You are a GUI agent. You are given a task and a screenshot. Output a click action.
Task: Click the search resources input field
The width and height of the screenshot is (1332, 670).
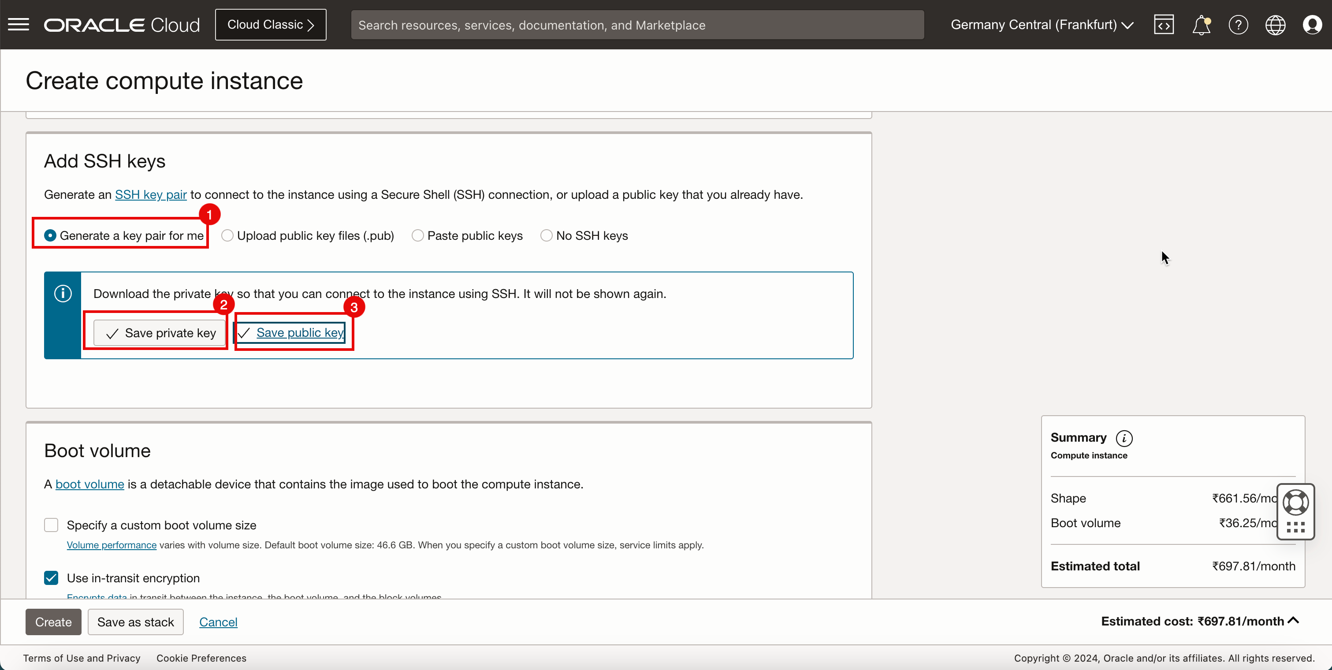click(636, 25)
